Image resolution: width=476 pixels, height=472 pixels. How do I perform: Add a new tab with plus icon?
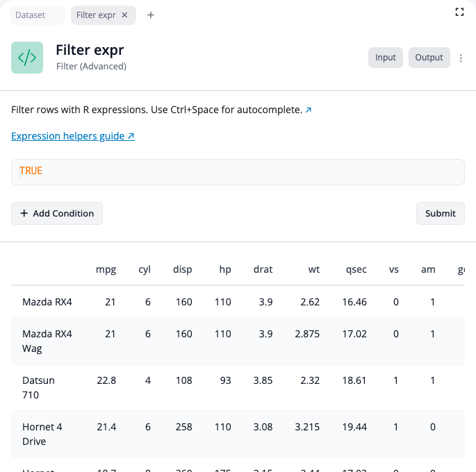(151, 15)
